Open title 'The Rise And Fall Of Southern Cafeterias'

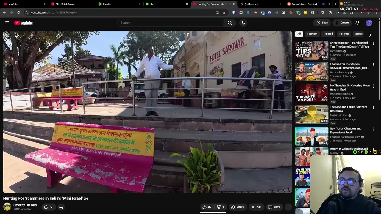(x=348, y=109)
